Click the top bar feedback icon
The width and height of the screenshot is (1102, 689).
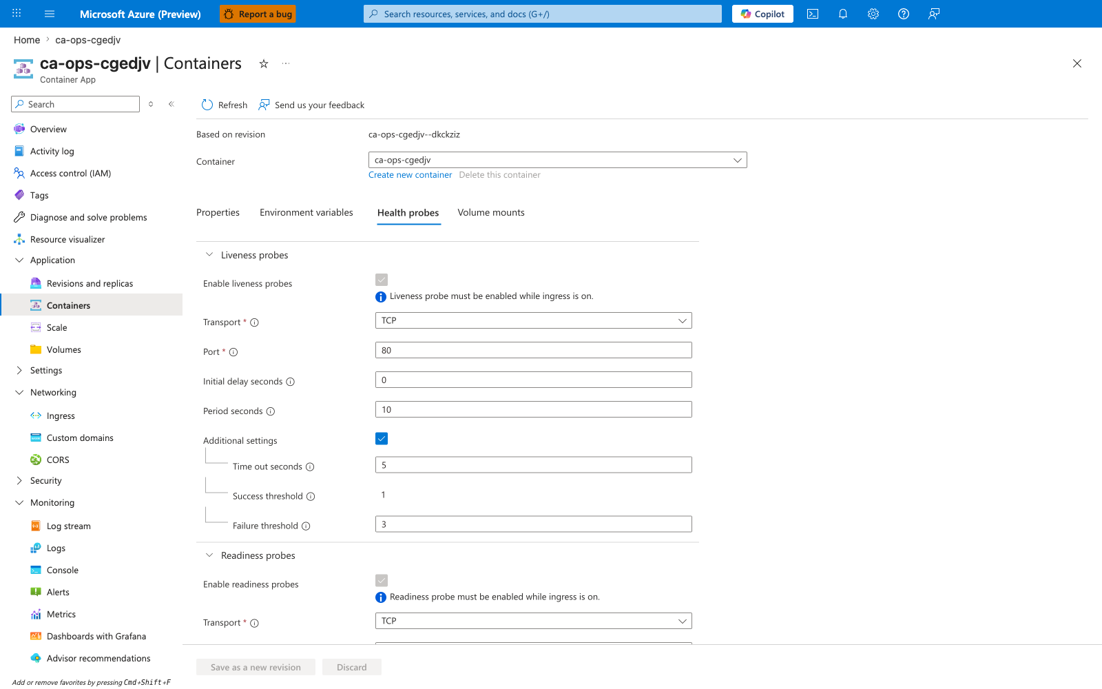[934, 14]
